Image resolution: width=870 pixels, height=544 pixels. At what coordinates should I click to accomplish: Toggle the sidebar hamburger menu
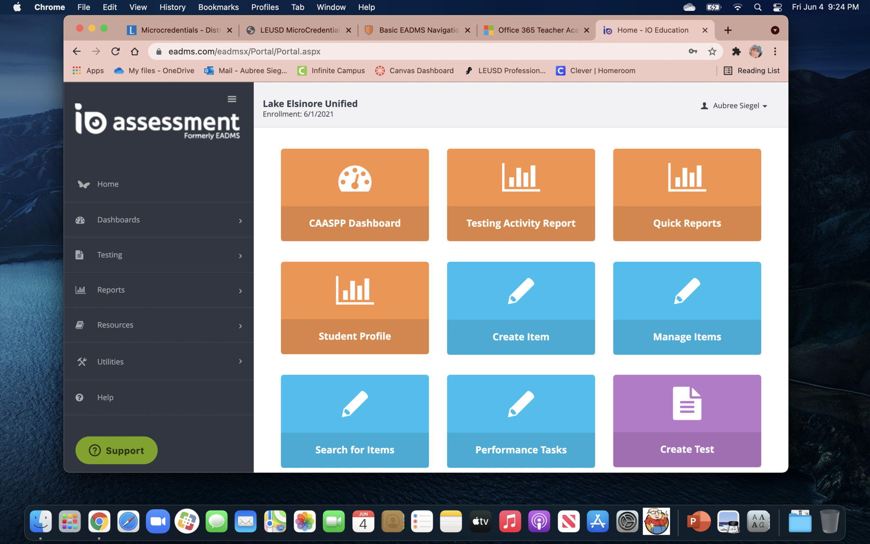232,99
